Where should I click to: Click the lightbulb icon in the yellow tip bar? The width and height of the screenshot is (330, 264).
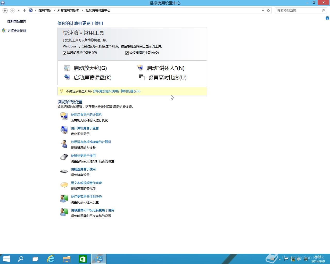click(61, 91)
